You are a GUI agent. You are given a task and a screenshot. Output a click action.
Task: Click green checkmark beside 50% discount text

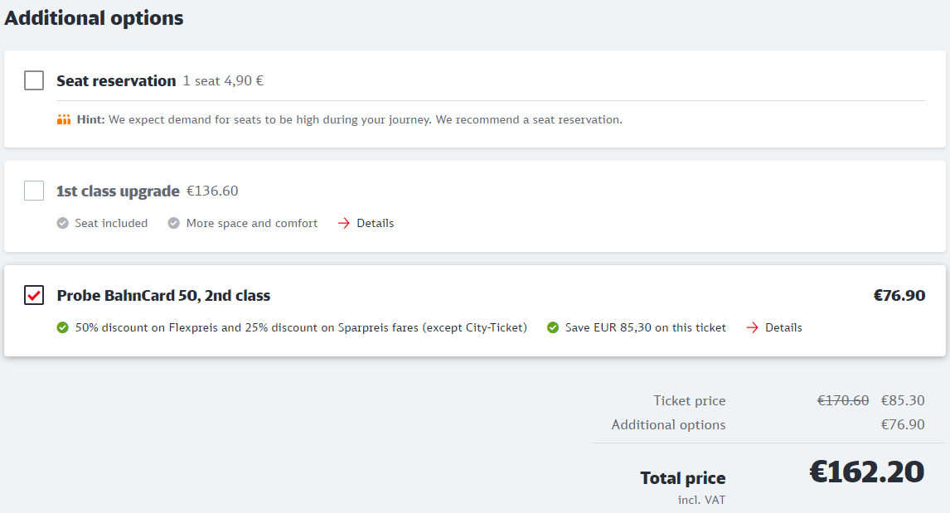[63, 327]
